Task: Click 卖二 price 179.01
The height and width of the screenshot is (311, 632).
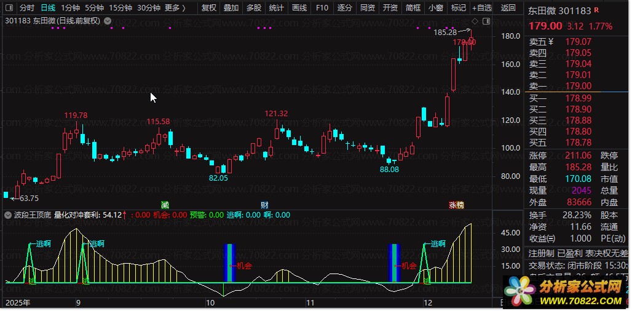Action: [578, 74]
